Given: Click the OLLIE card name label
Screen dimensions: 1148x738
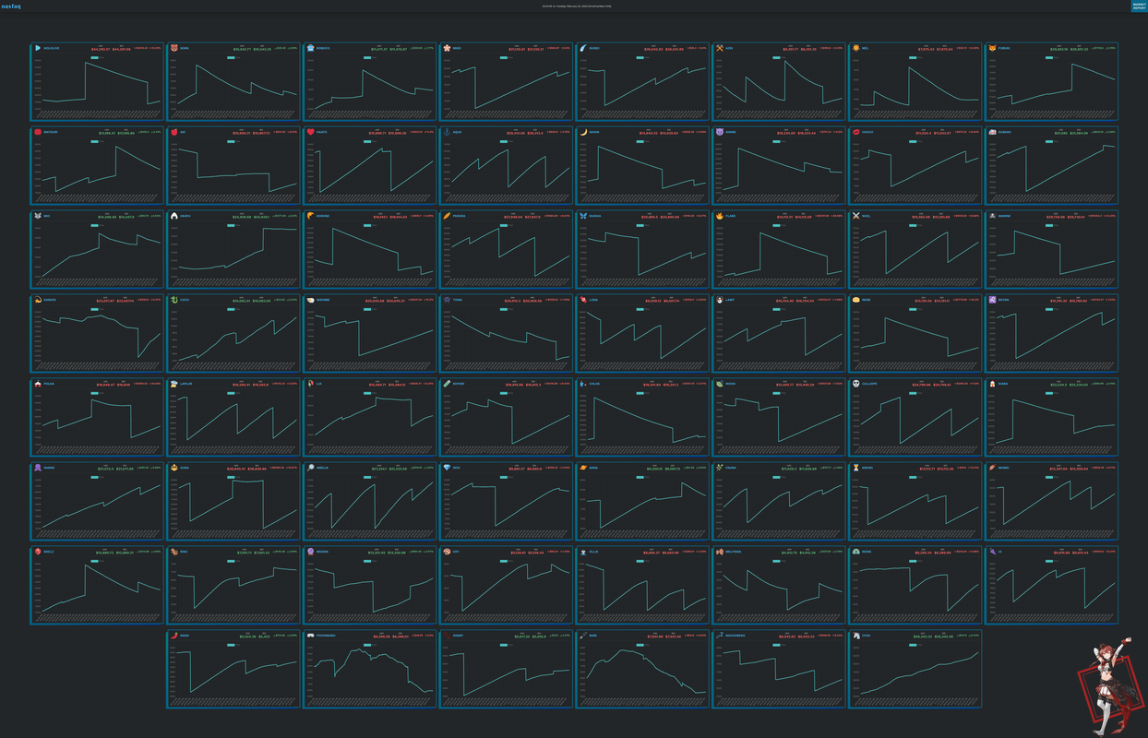Looking at the screenshot, I should coord(593,552).
